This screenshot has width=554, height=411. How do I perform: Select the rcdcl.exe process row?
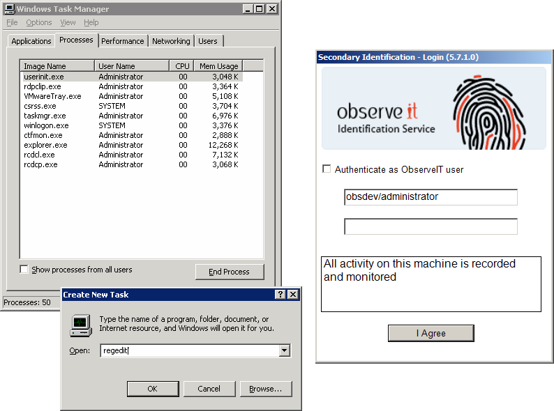click(133, 155)
